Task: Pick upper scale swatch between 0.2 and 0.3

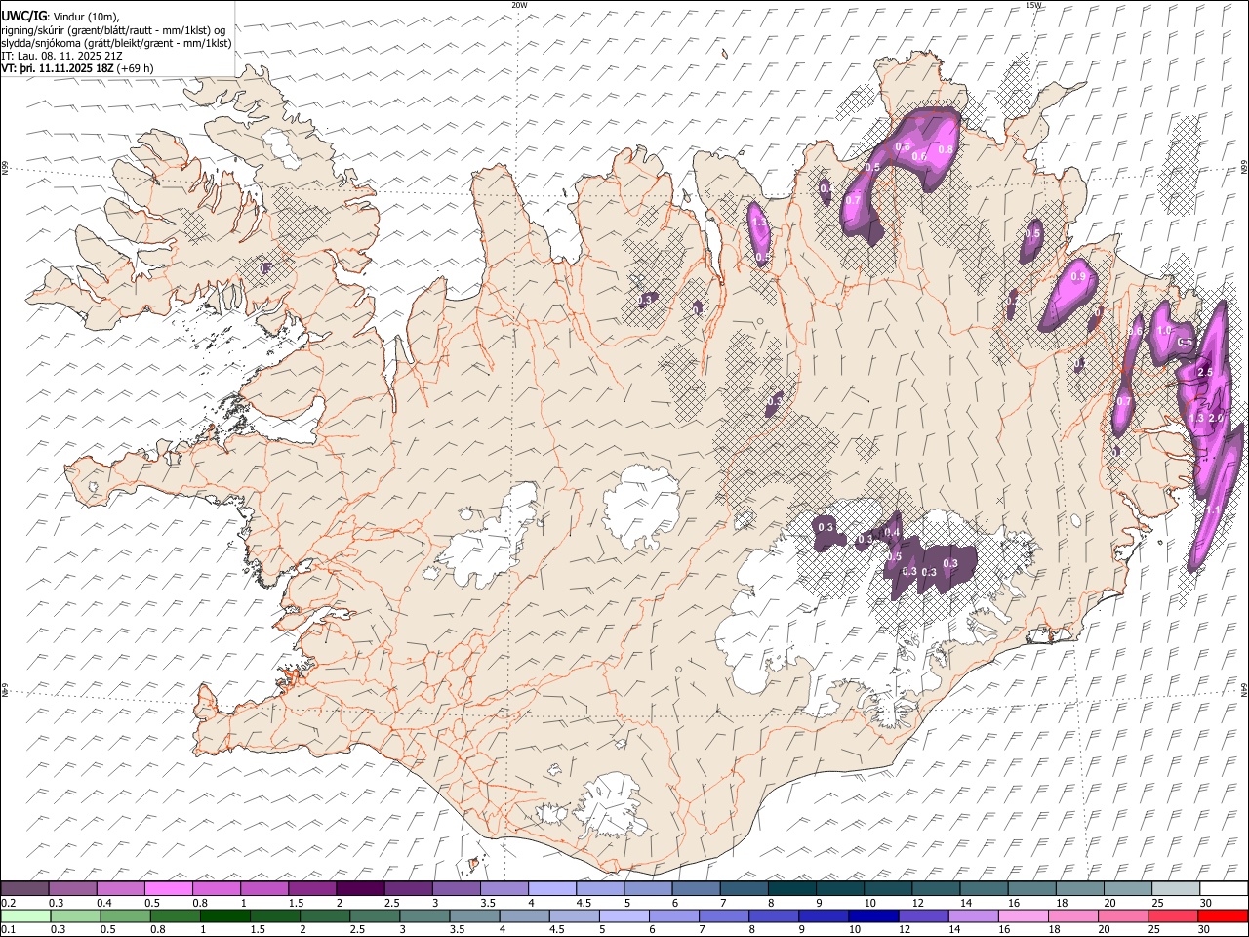Action: [x=24, y=889]
